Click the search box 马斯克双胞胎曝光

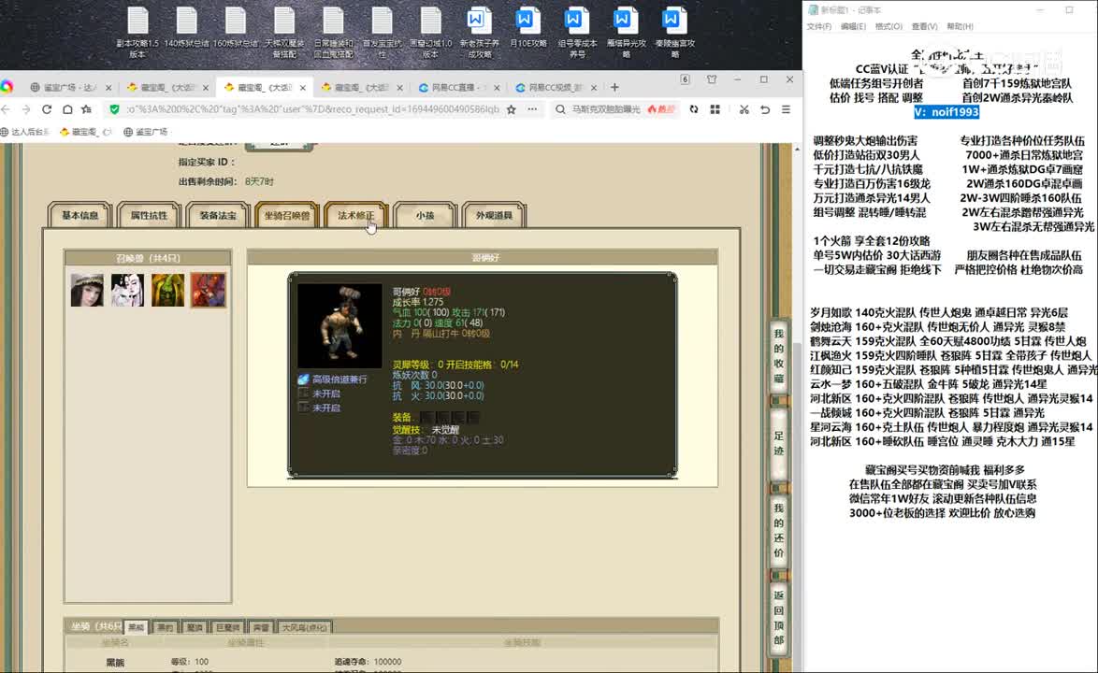point(606,109)
